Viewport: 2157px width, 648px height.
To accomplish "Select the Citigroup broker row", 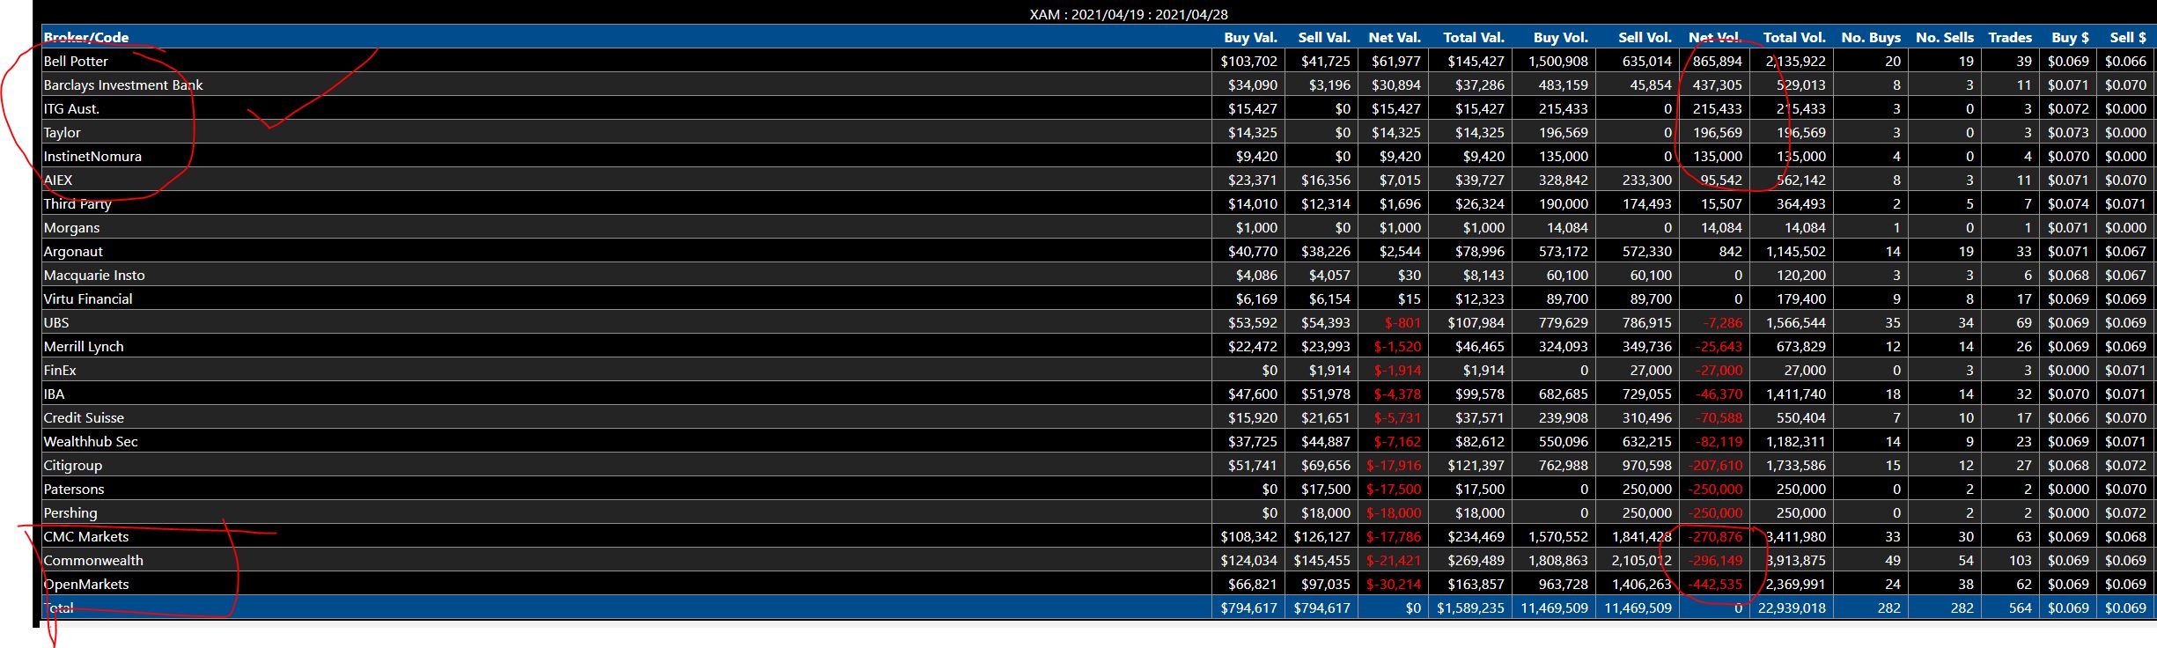I will [x=1096, y=465].
